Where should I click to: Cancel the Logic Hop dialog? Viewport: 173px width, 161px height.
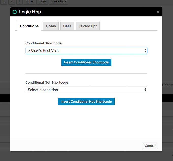tap(150, 146)
